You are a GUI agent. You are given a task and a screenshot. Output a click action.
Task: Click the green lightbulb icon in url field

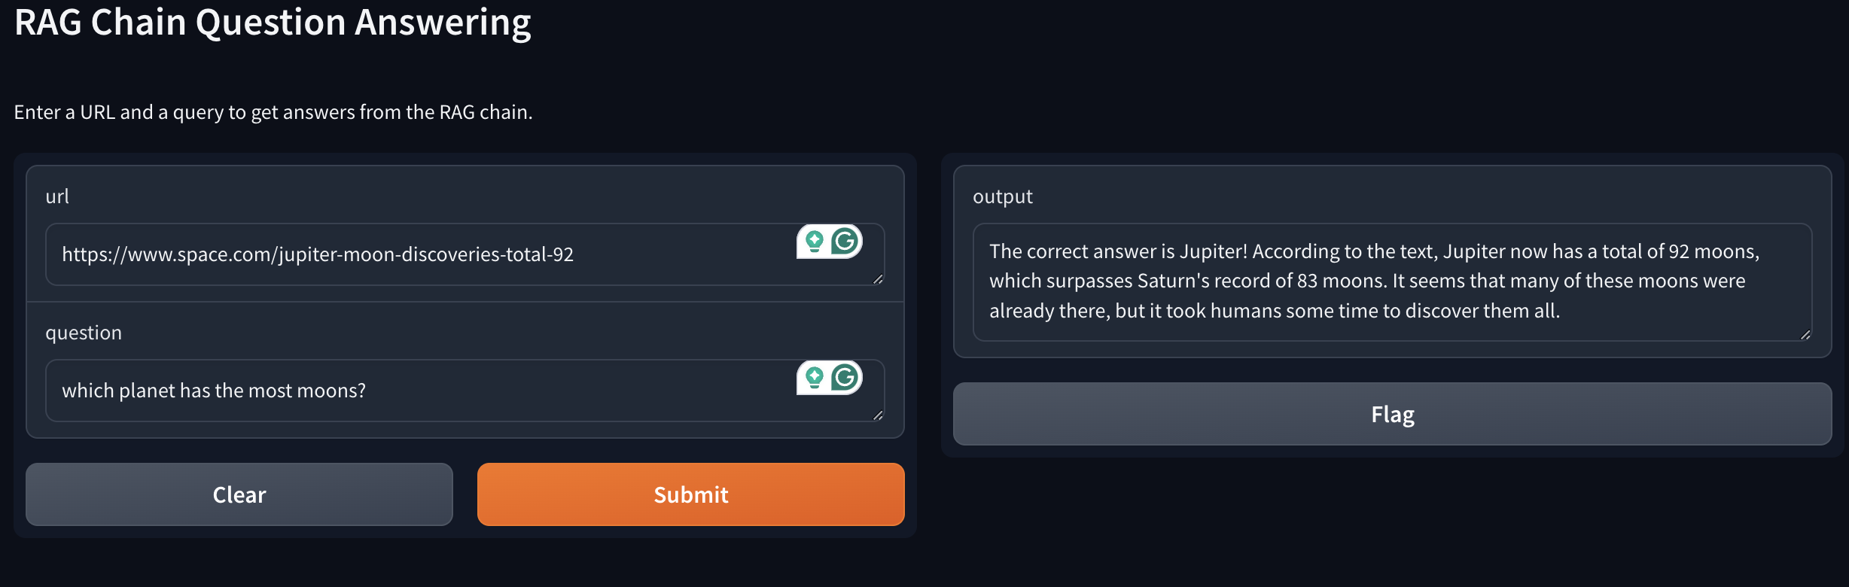point(814,242)
